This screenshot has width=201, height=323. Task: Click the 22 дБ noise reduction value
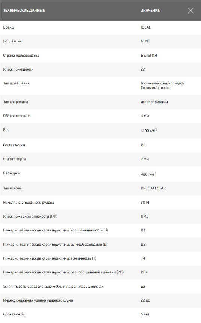point(145,300)
